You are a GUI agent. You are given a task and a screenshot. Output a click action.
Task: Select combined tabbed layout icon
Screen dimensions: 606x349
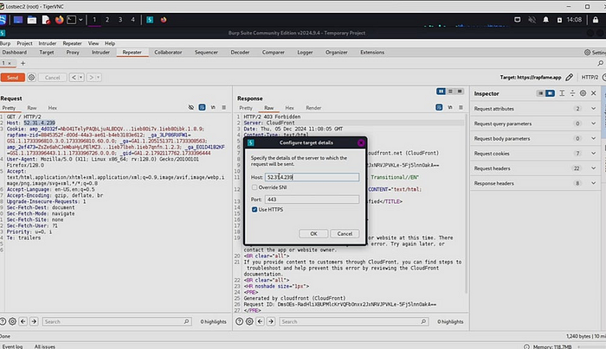460,92
